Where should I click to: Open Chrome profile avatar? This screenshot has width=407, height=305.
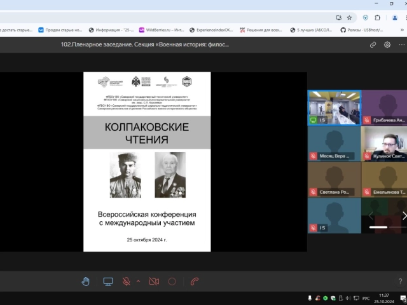point(395,18)
